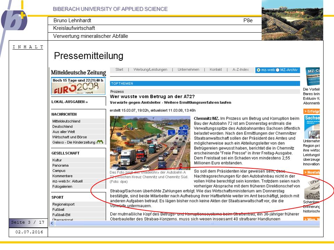Click the INHALT link in sidebar
This screenshot has width=334, height=250.
coord(28,47)
